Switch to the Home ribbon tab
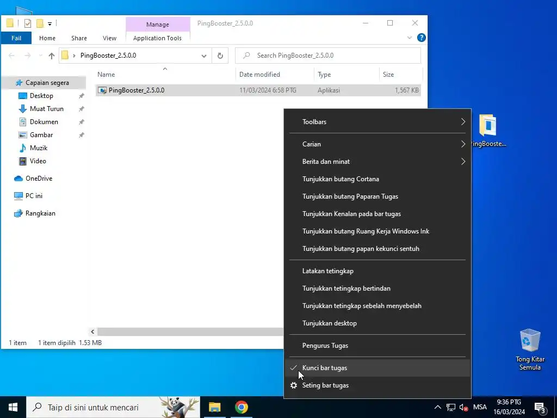Screen dimensions: 557x418 (47, 38)
